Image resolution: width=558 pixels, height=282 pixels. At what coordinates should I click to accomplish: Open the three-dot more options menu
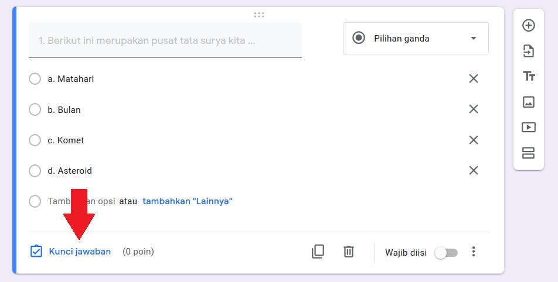coord(474,252)
